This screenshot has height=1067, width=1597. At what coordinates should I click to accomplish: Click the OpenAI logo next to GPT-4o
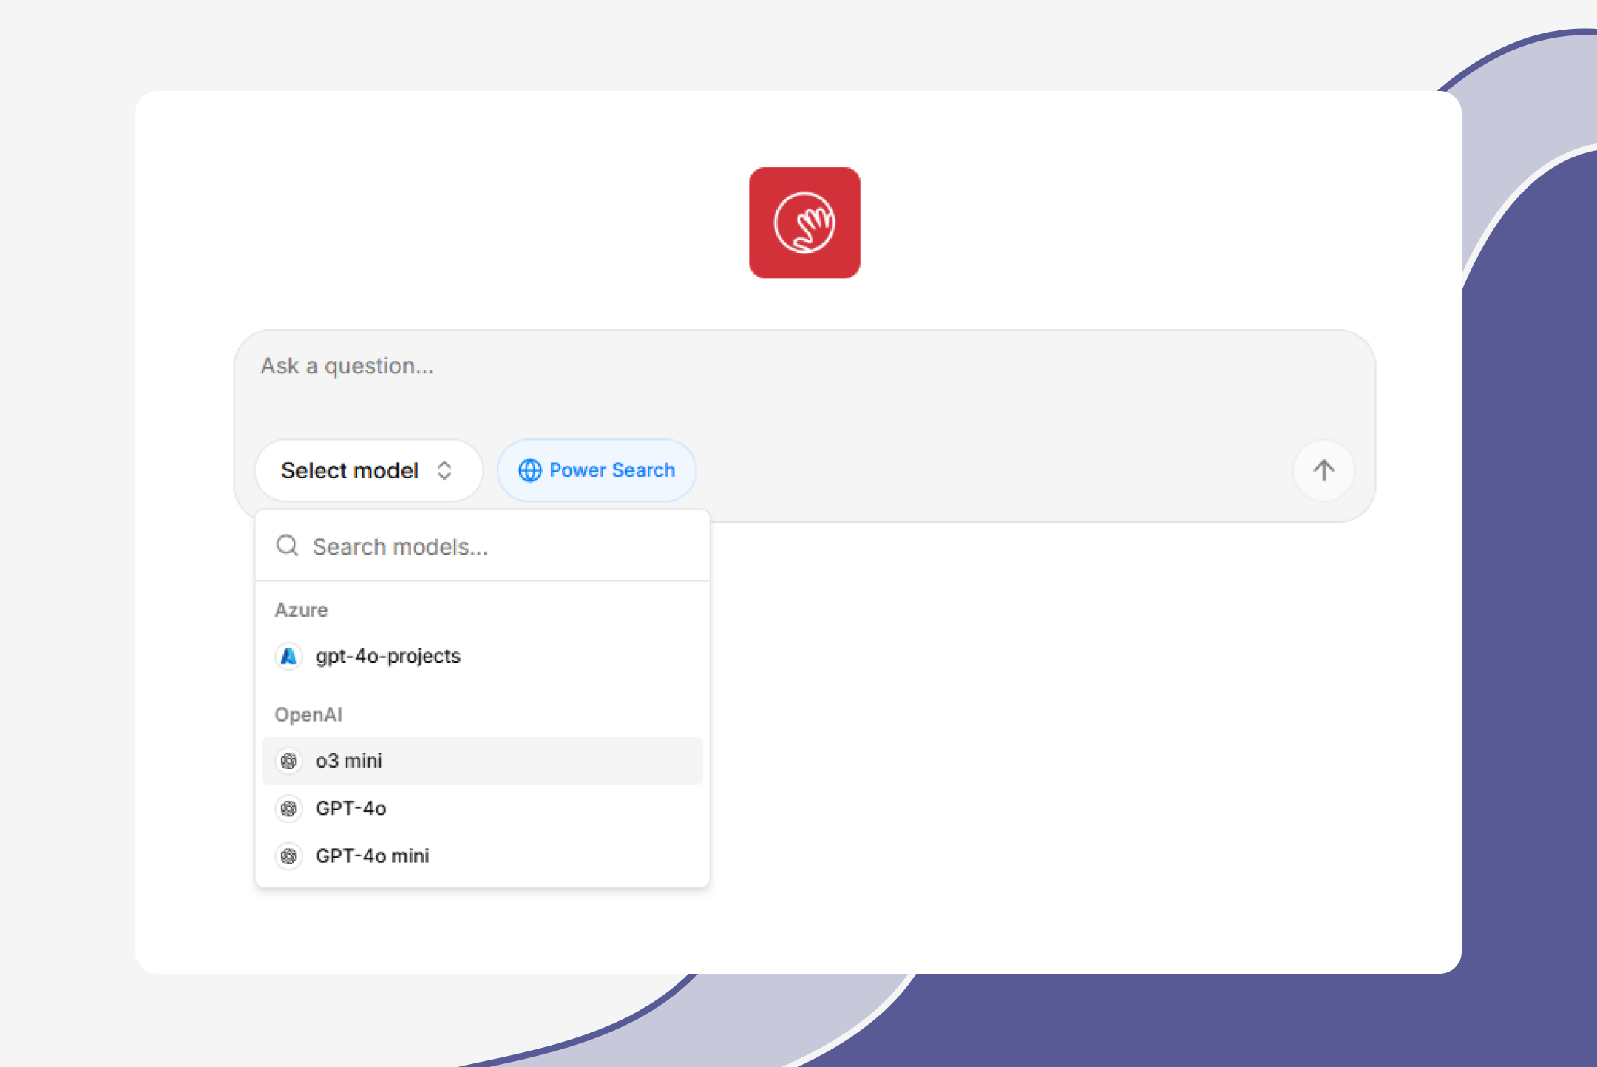tap(288, 808)
